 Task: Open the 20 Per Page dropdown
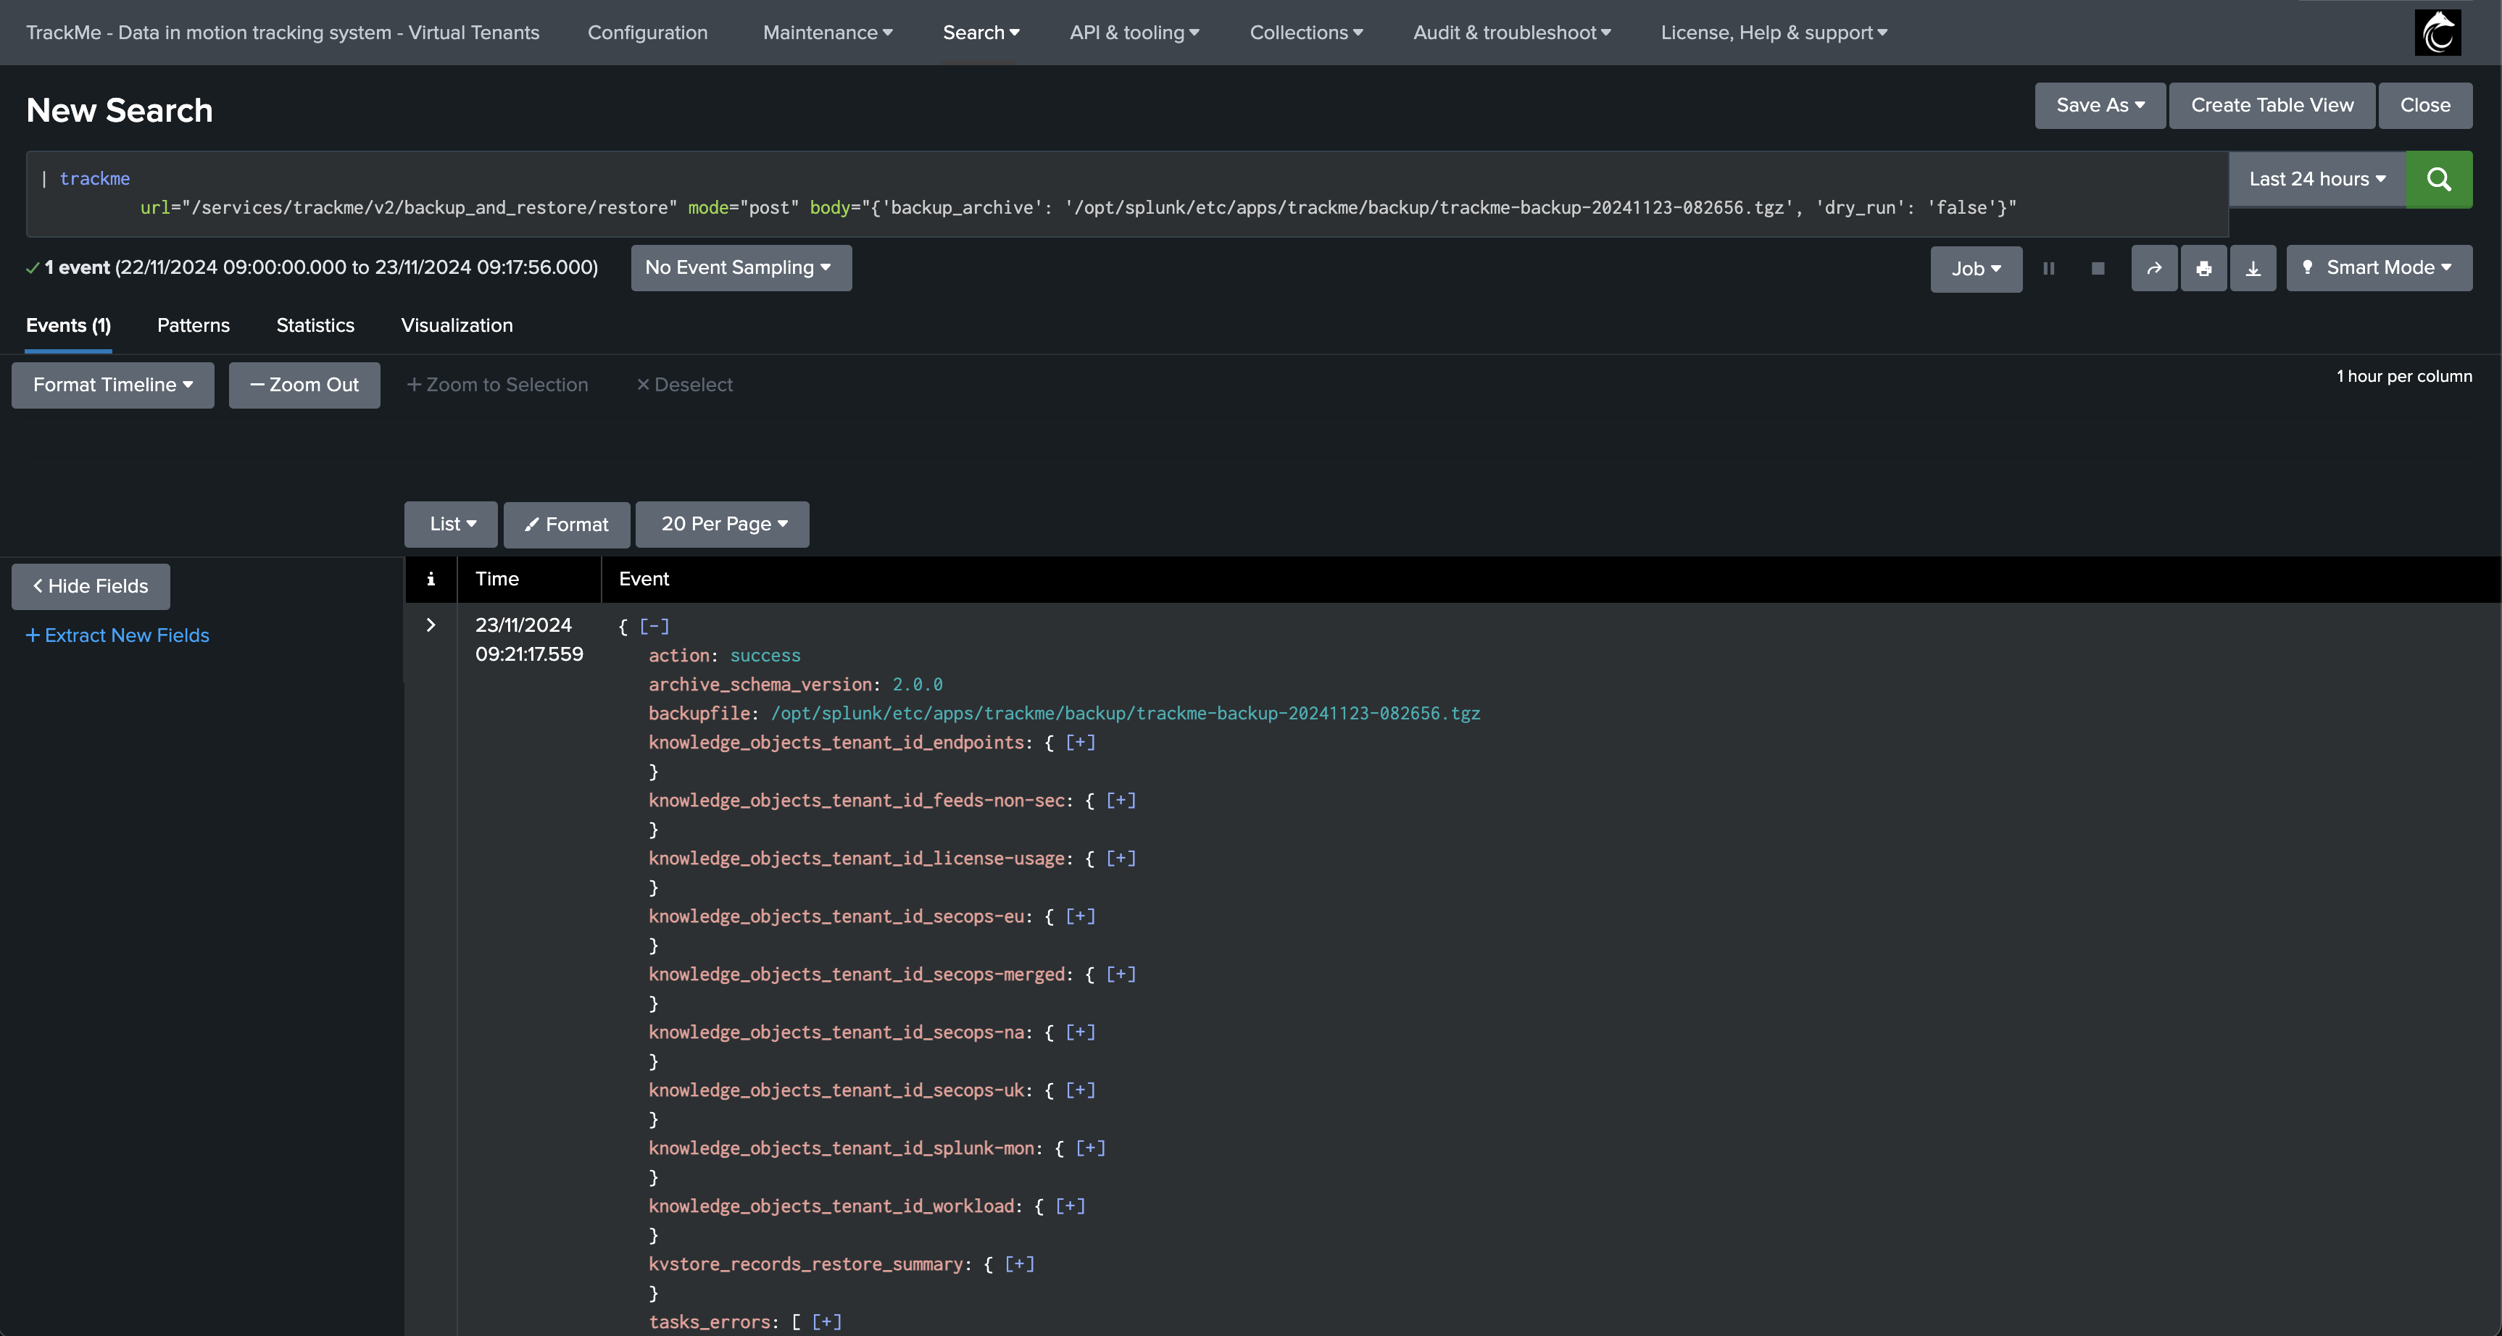pyautogui.click(x=722, y=523)
